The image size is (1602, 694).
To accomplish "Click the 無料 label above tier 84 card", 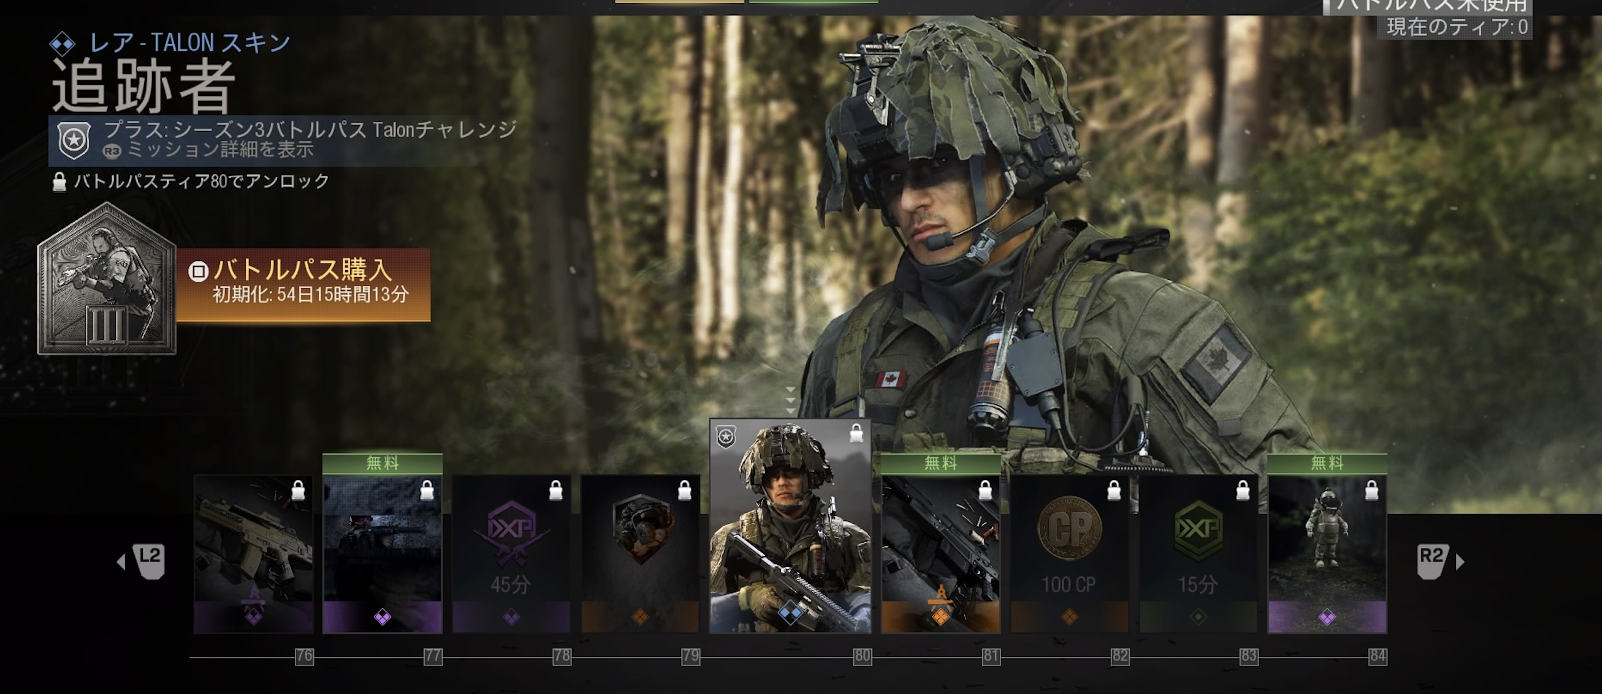I will (x=1327, y=463).
